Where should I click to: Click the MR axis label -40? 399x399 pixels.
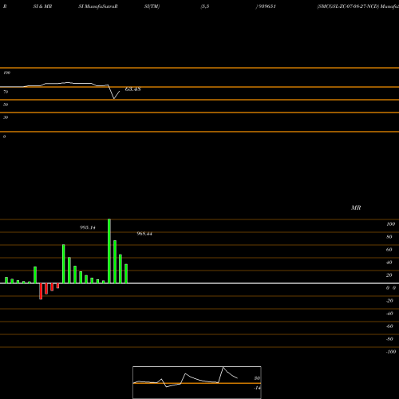click(389, 314)
